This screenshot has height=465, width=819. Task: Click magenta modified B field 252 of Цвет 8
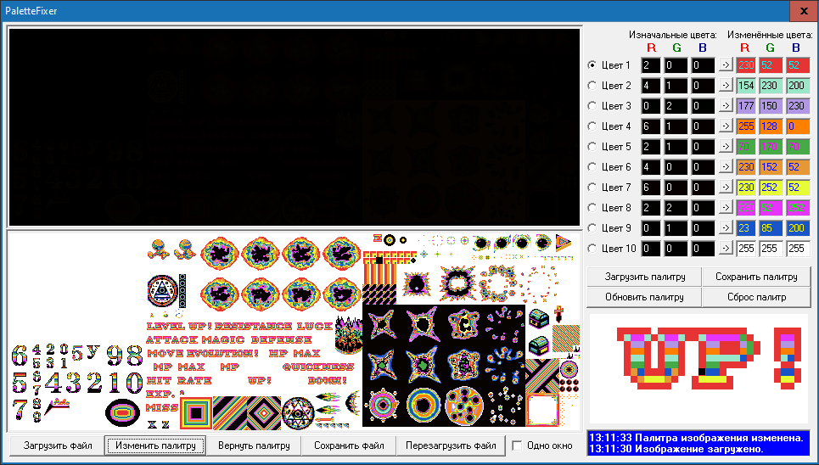(798, 208)
